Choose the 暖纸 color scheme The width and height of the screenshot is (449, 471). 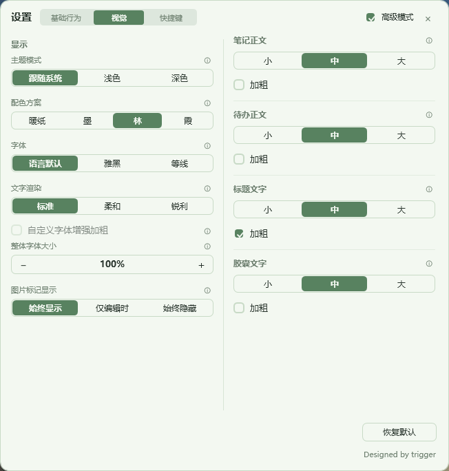[37, 121]
